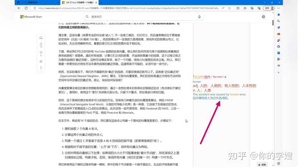300x168 pixels.
Task: Open split screen view in toolbar
Action: click(x=238, y=8)
